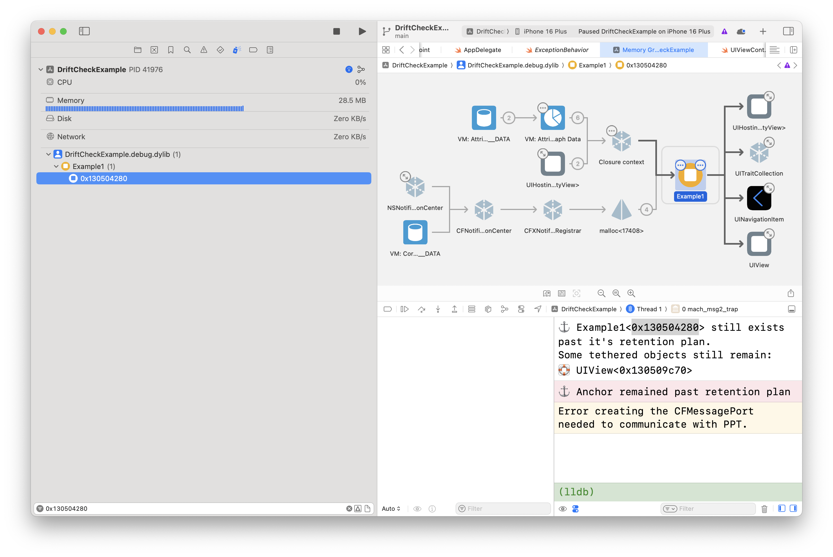The height and width of the screenshot is (557, 833).
Task: Switch to the ExceptionBehavior tab
Action: (x=561, y=50)
